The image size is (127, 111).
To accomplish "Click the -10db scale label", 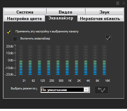I will (9, 68).
